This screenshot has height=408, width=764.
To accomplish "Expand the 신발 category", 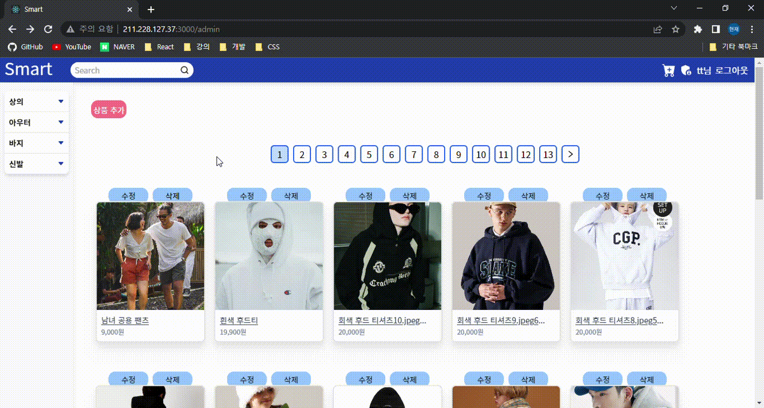I will (37, 164).
